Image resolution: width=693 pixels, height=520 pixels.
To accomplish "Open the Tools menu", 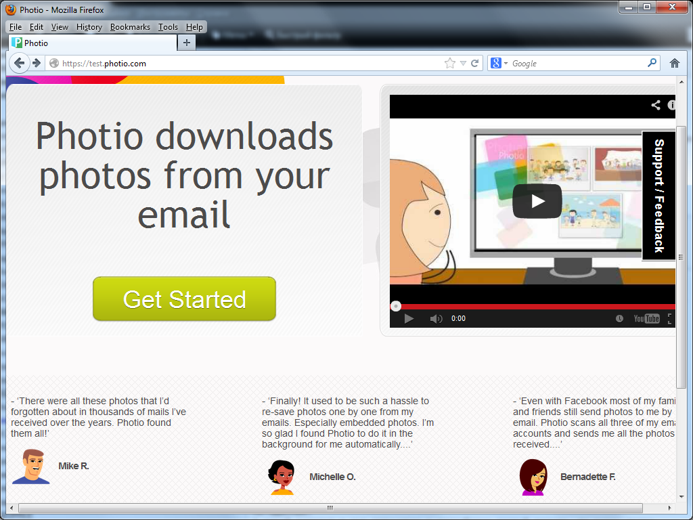I will tap(168, 27).
